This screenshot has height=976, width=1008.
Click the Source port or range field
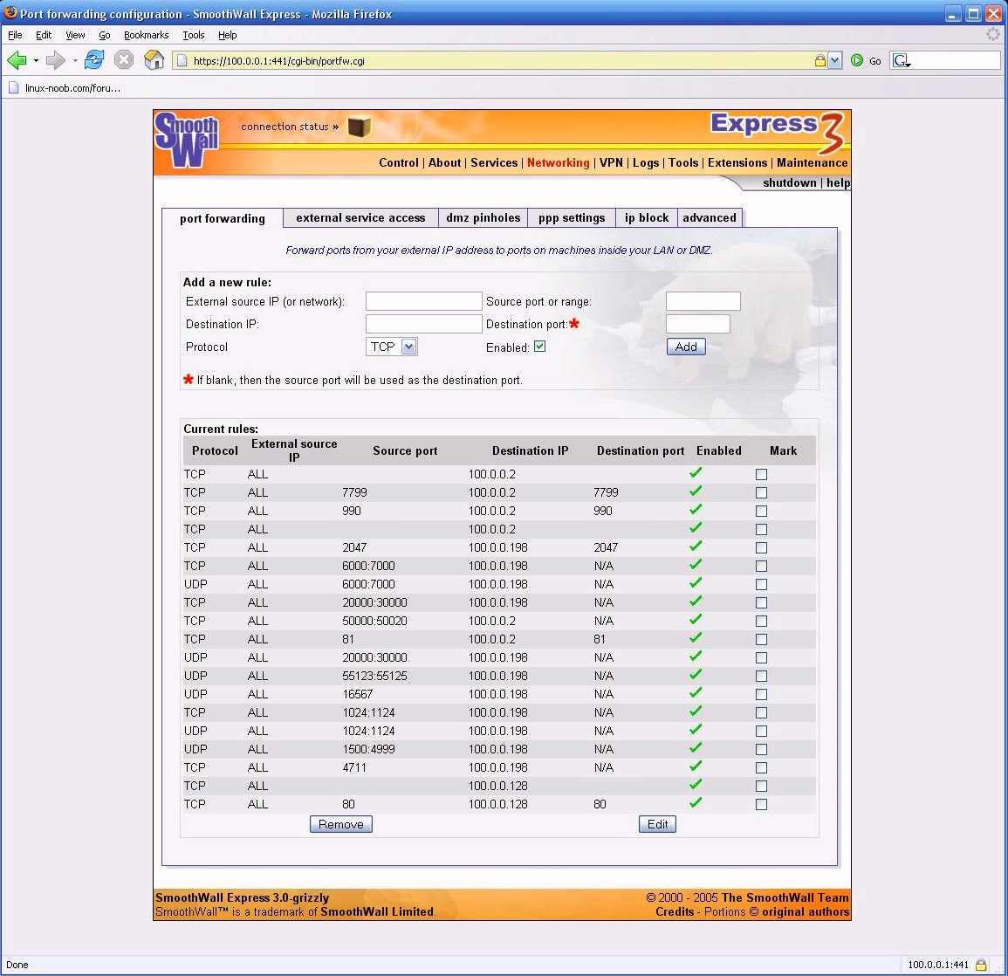pyautogui.click(x=703, y=301)
